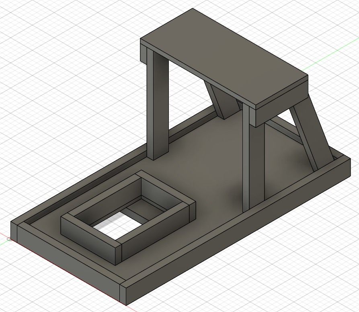359x312 pixels.
Task: Select the flat floor of the base tray
Action: point(206,165)
